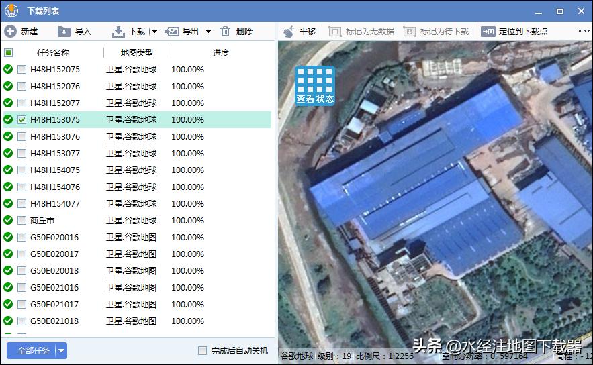
Task: Click 定位到下载点 text button
Action: coord(523,32)
